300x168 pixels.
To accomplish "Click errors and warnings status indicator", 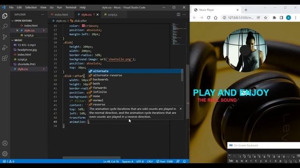I will [8, 161].
